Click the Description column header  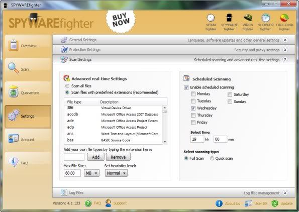133,102
